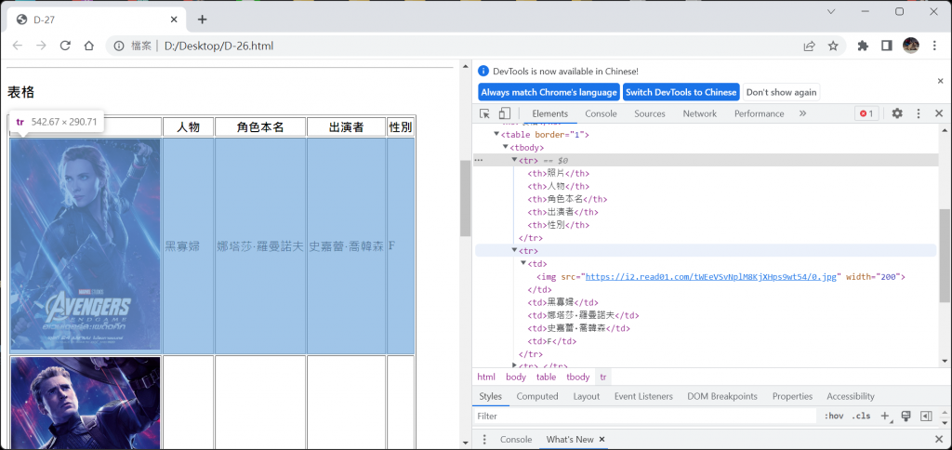Toggle the browser side panel icon
Viewport: 952px width, 450px height.
tap(886, 46)
